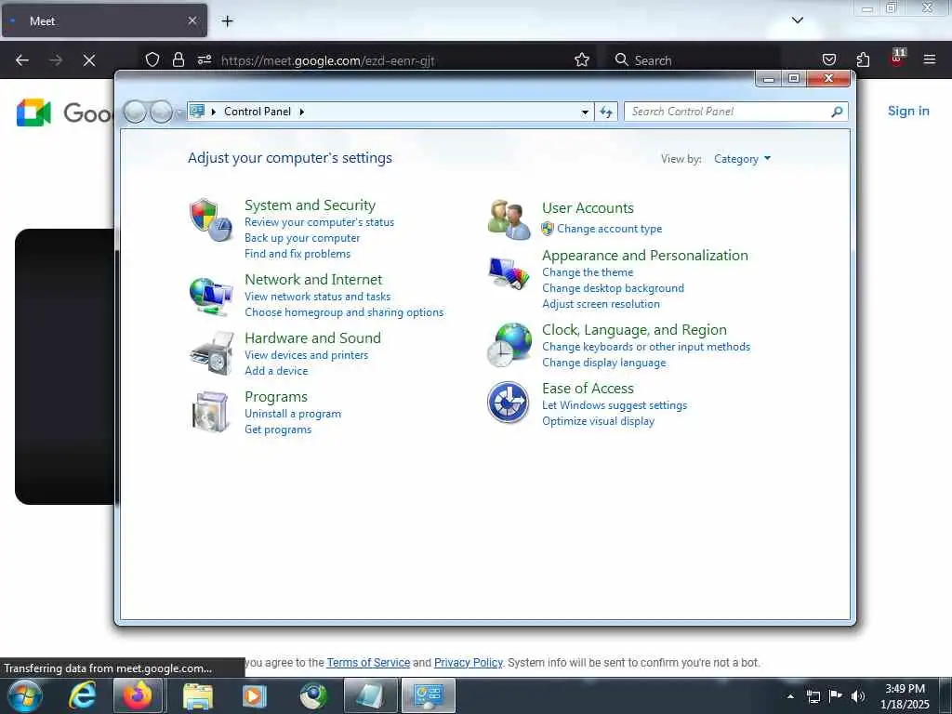Open View devices and printers
The height and width of the screenshot is (714, 952).
pos(306,354)
